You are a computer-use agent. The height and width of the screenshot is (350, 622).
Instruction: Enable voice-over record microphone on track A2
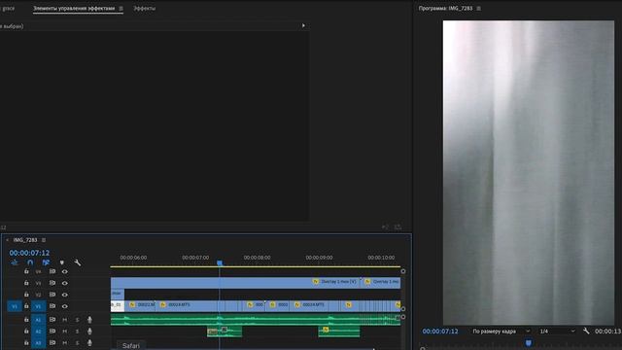89,331
